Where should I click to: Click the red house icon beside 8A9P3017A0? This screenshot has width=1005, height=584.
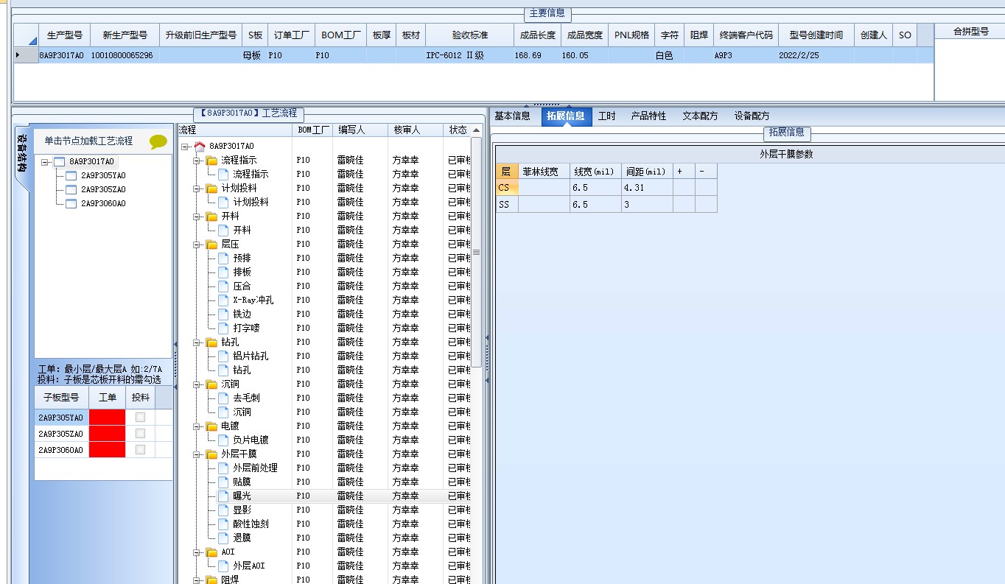tap(200, 147)
